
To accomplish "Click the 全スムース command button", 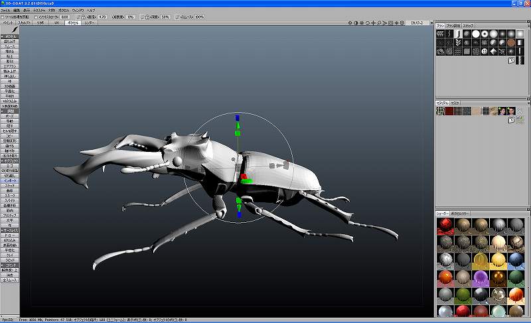I will 9,281.
